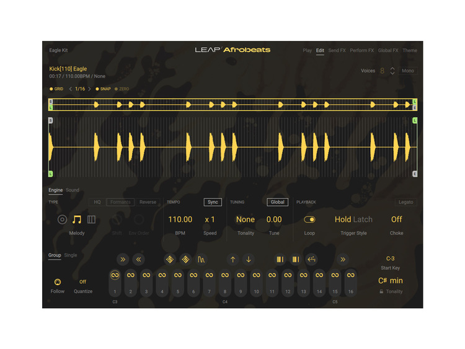Switch to the Play tab

pos(308,50)
